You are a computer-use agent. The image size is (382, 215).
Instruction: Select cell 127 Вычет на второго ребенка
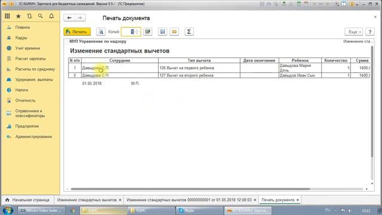tap(199, 75)
